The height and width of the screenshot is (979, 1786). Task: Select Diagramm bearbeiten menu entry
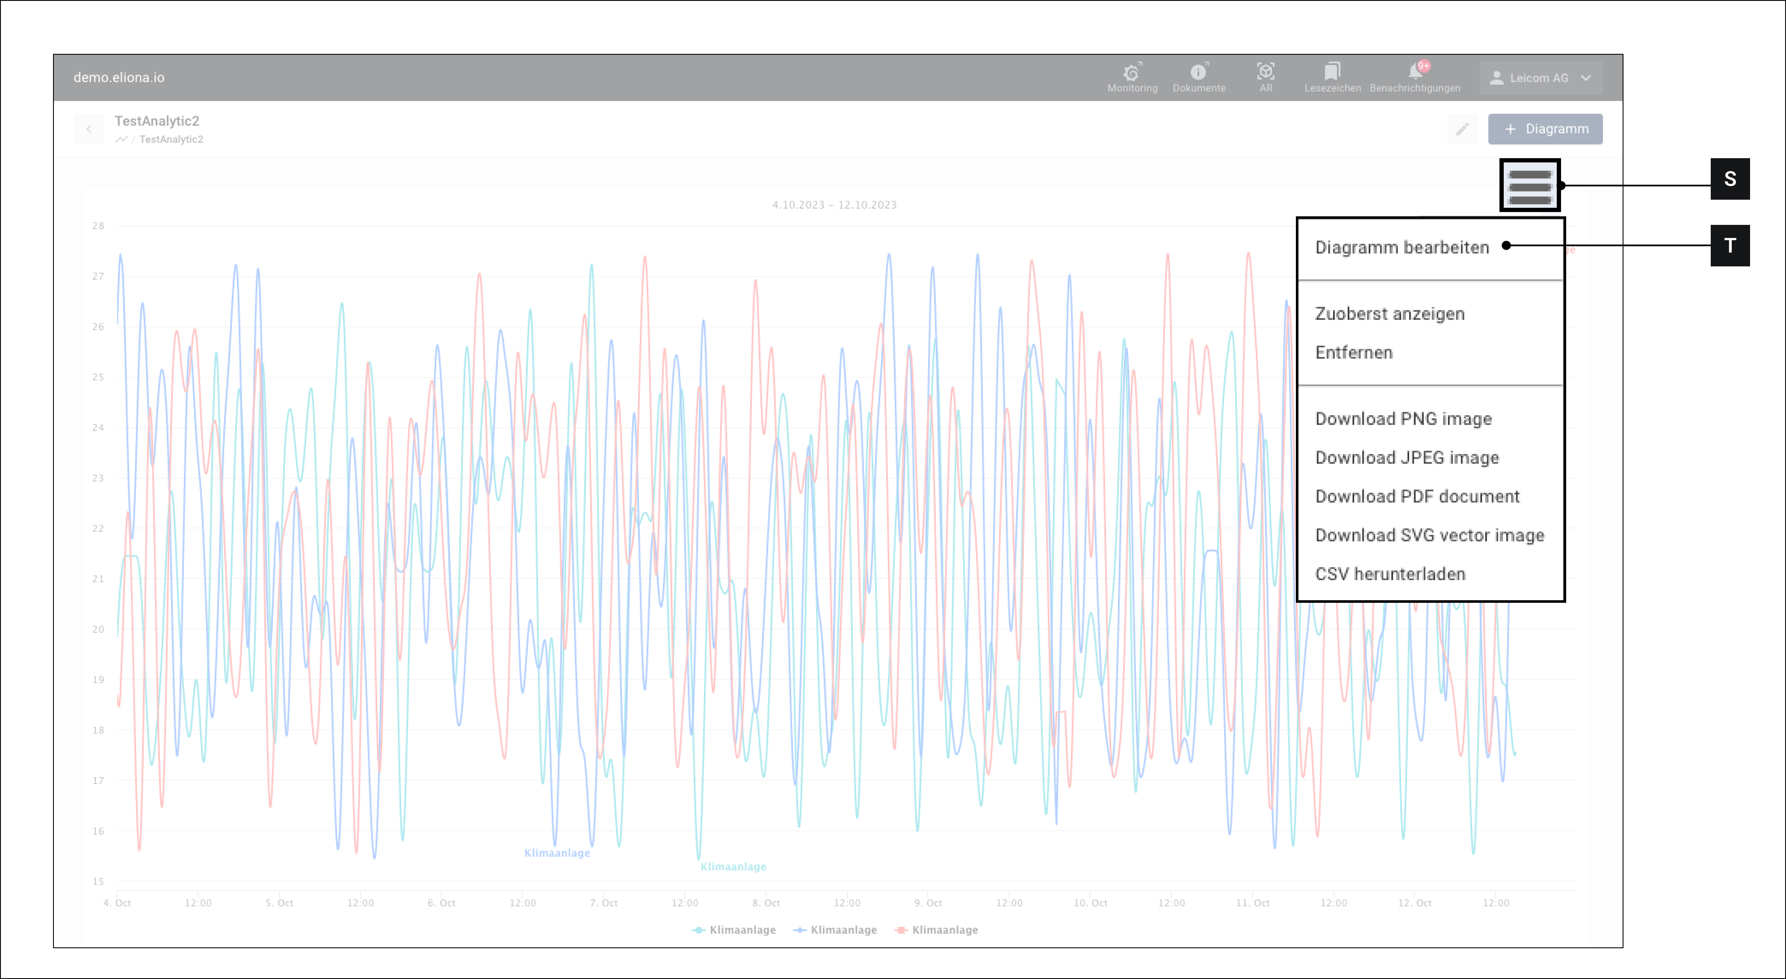click(1401, 248)
